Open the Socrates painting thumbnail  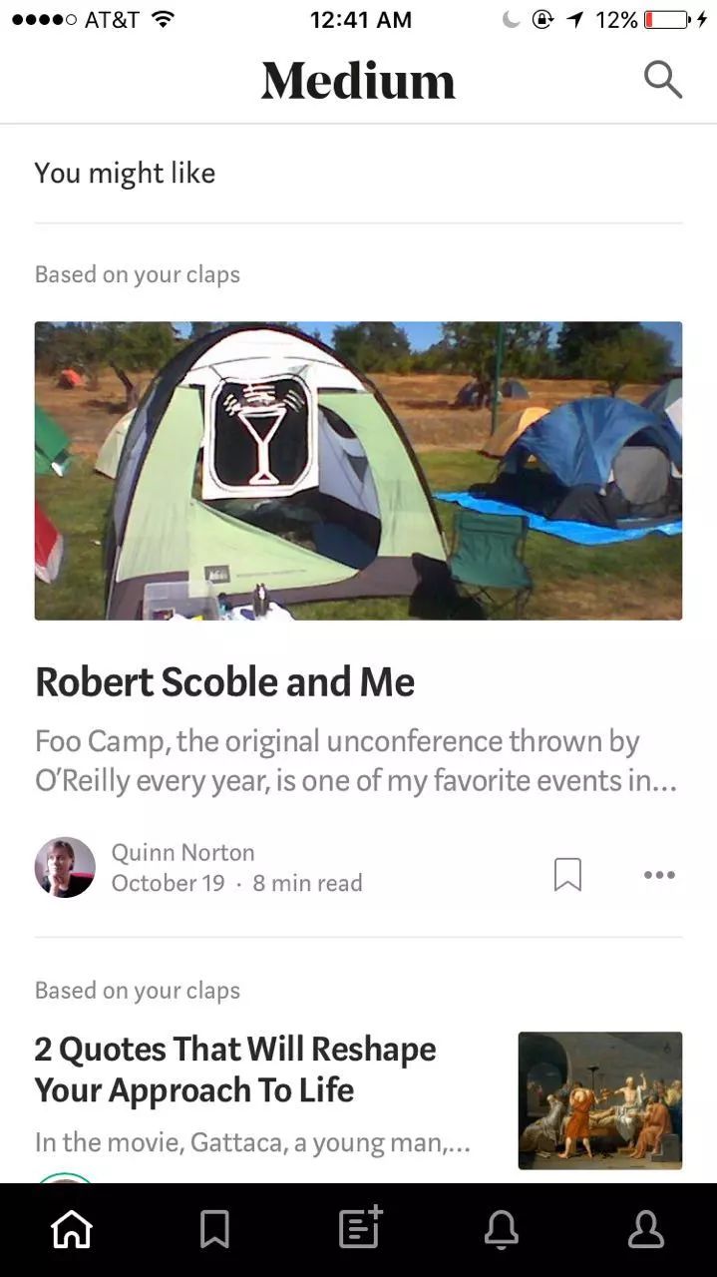(x=599, y=1099)
